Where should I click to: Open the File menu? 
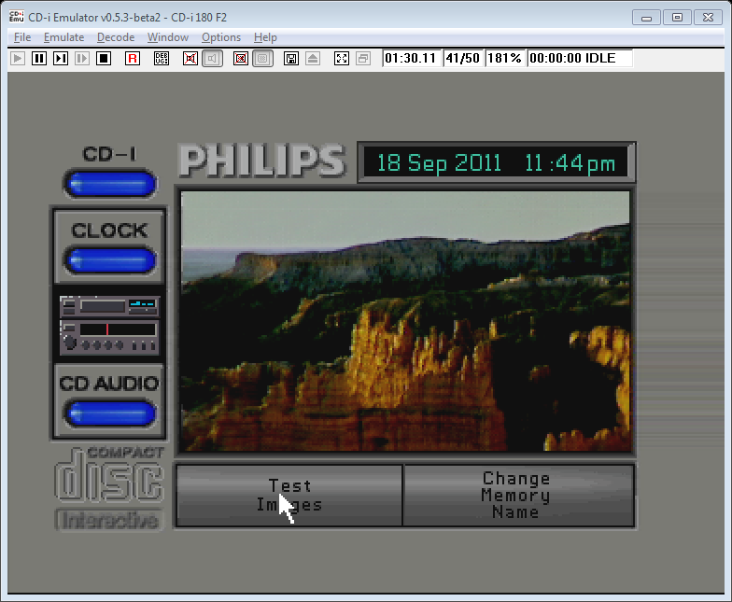[x=22, y=37]
